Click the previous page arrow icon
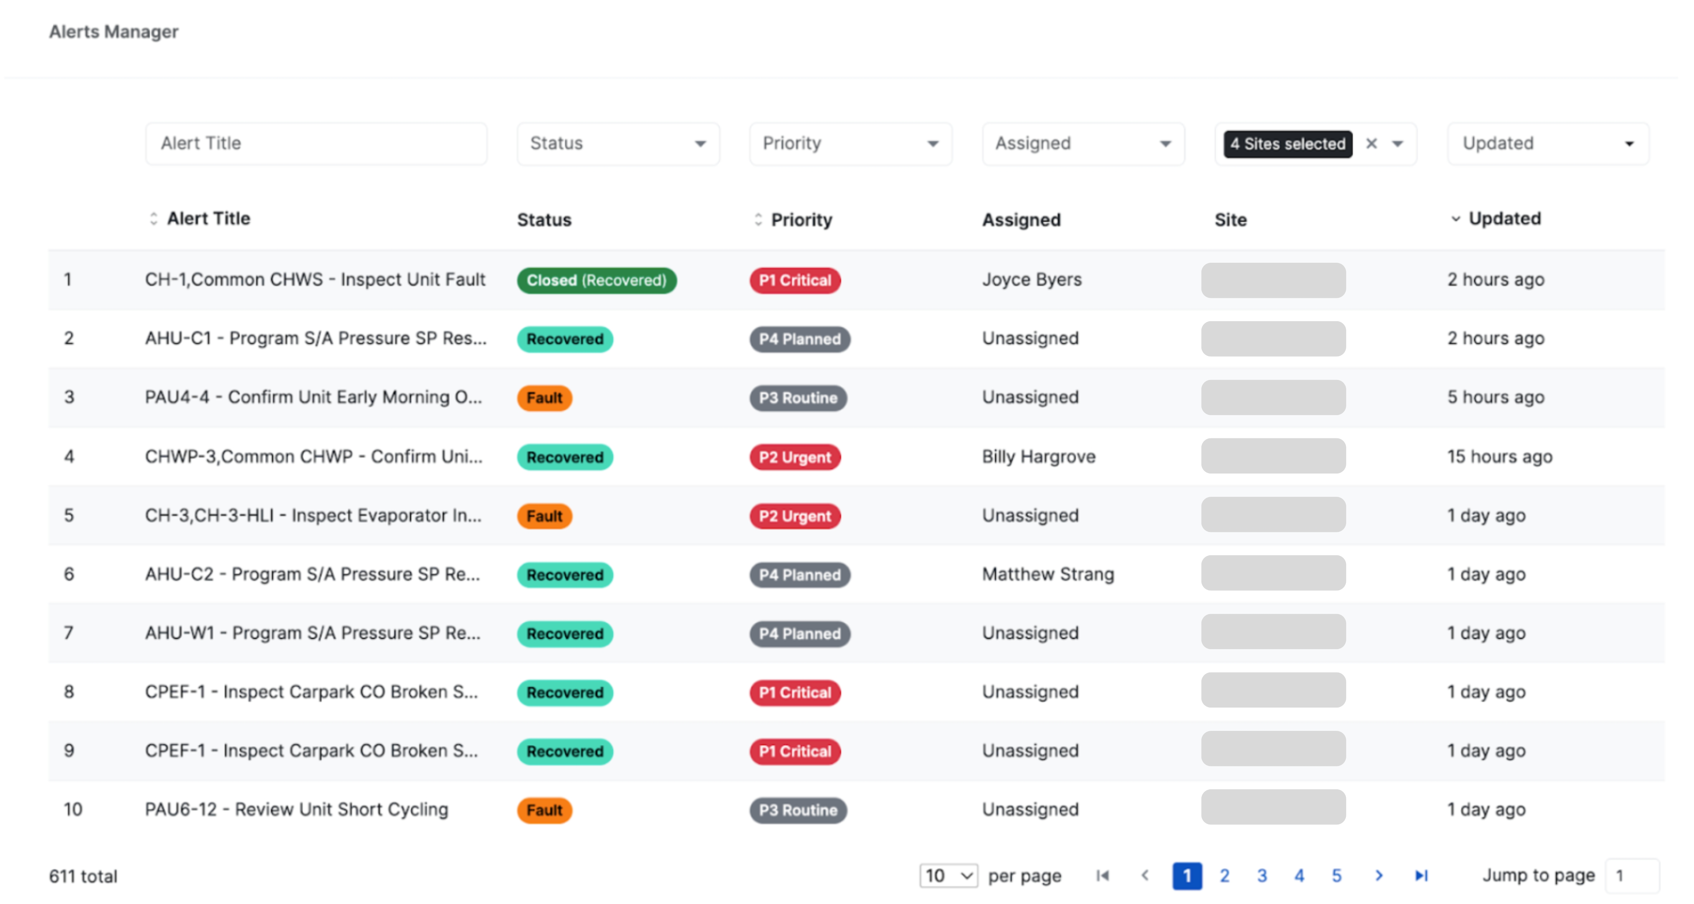Image resolution: width=1694 pixels, height=904 pixels. coord(1145,875)
